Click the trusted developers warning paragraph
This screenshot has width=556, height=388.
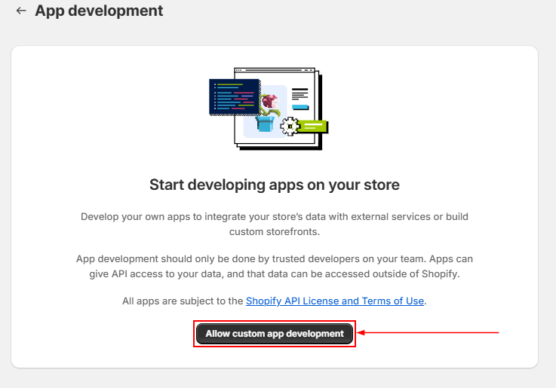coord(275,266)
